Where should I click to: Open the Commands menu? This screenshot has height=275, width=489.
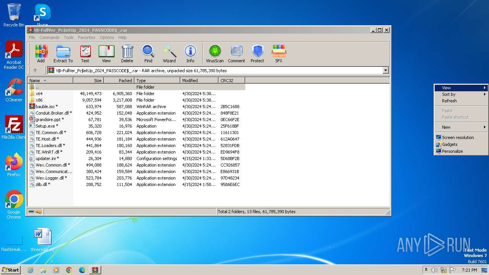pos(49,37)
